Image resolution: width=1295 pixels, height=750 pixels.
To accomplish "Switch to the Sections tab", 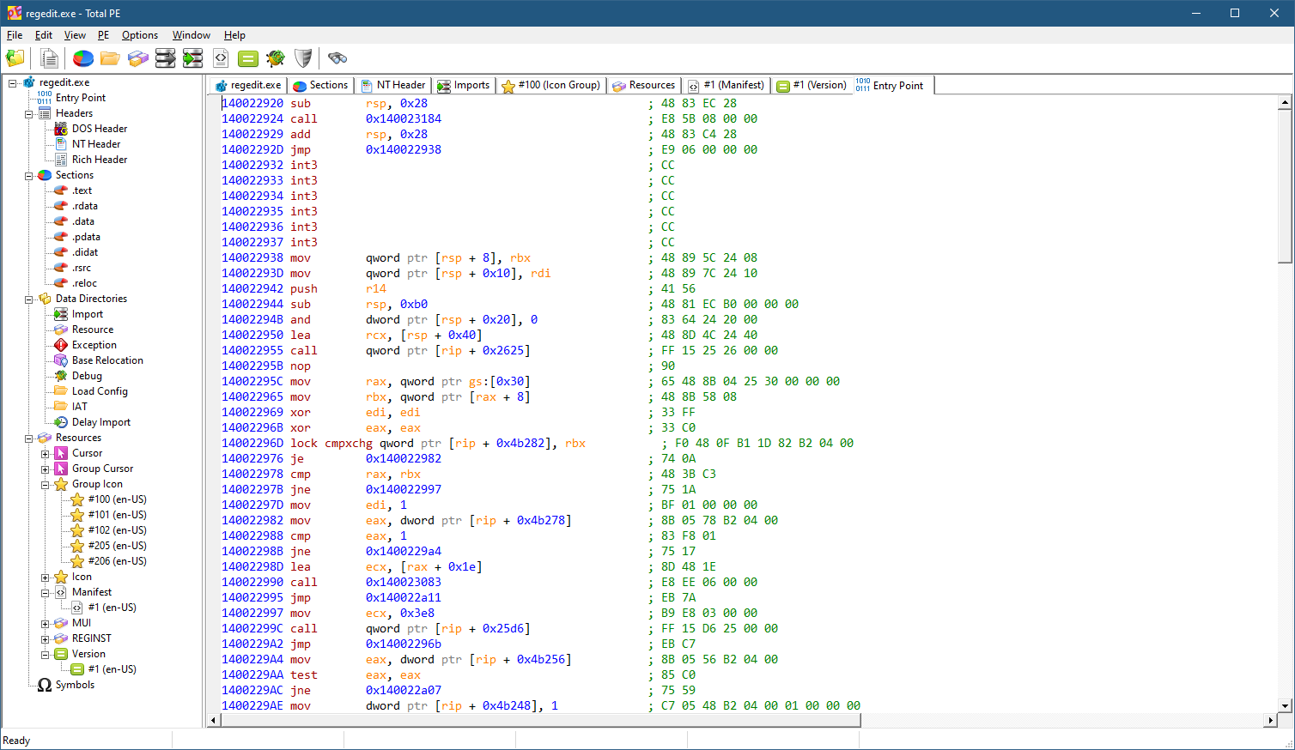I will pyautogui.click(x=320, y=85).
